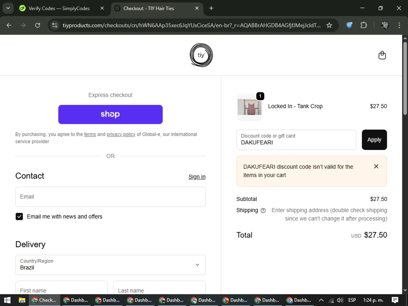Click the Total $27.50 amount
408x306 pixels.
click(375, 235)
